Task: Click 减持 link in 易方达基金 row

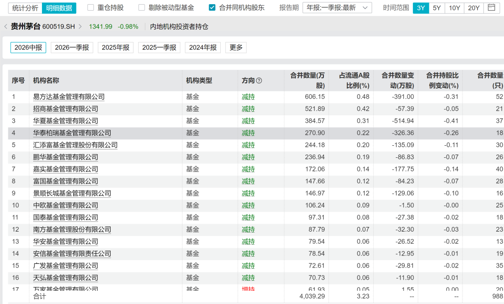Action: 248,97
